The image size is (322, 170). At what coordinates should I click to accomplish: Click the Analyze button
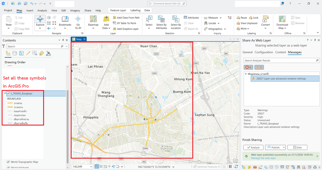tap(253, 147)
